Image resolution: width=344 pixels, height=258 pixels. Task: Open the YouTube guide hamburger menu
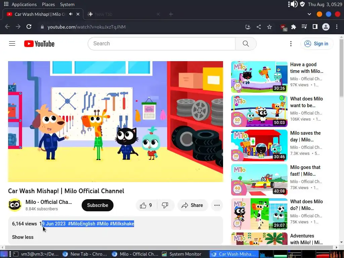tap(12, 44)
